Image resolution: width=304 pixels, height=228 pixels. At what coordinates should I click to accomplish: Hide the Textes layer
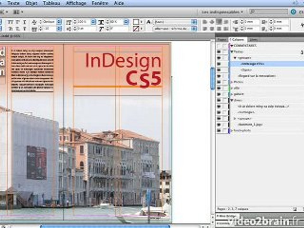(219, 52)
